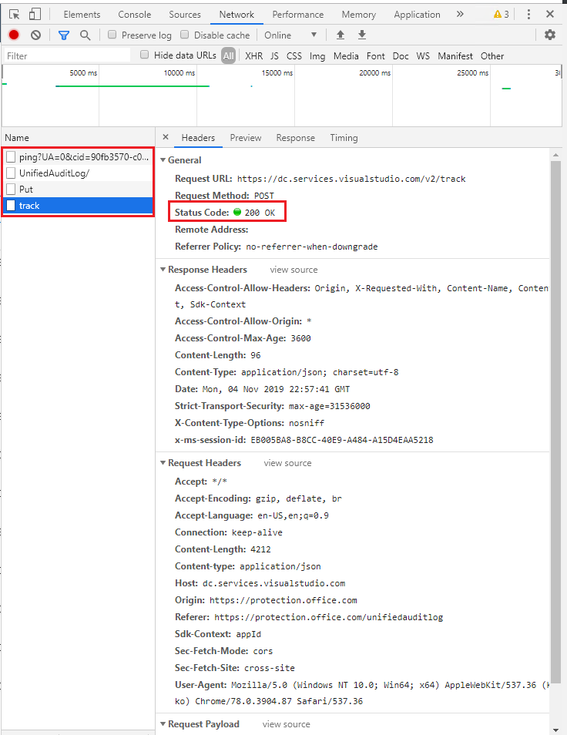
Task: Filter requests by Manifest type
Action: 455,55
